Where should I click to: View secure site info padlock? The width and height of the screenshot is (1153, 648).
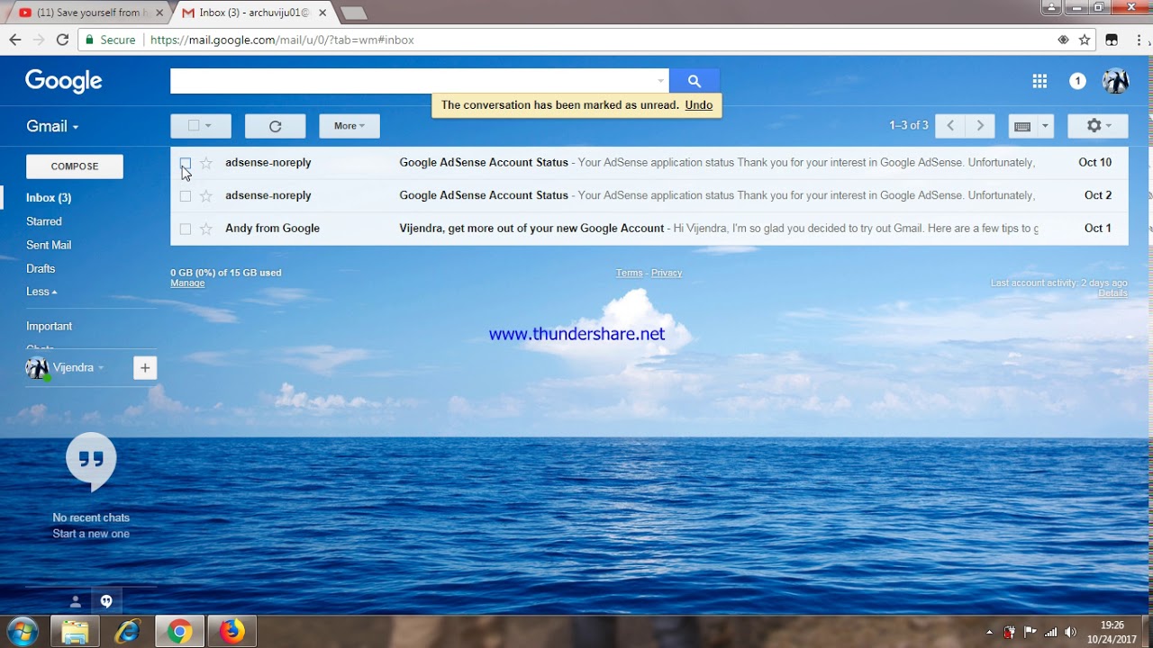[88, 40]
